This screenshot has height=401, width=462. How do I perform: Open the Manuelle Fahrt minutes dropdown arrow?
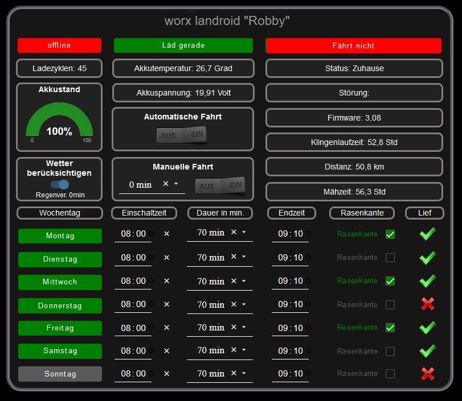pos(176,184)
